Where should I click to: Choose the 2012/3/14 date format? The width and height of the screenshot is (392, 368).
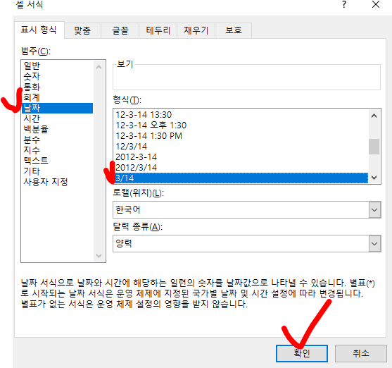coord(241,168)
